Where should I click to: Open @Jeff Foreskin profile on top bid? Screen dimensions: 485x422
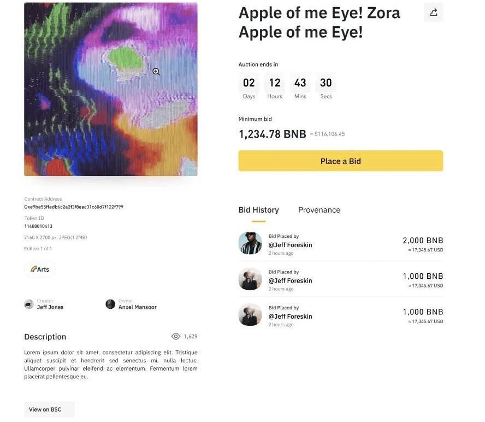click(290, 245)
